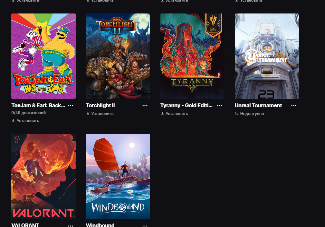Viewport: 325px width, 227px height.
Task: Click Установить for ToeJam & Earl
Action: (x=28, y=121)
